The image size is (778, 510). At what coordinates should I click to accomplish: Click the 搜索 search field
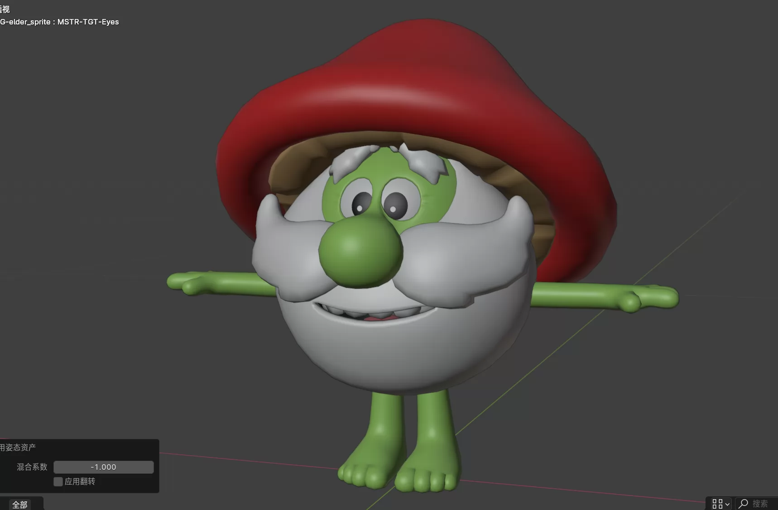pos(755,504)
